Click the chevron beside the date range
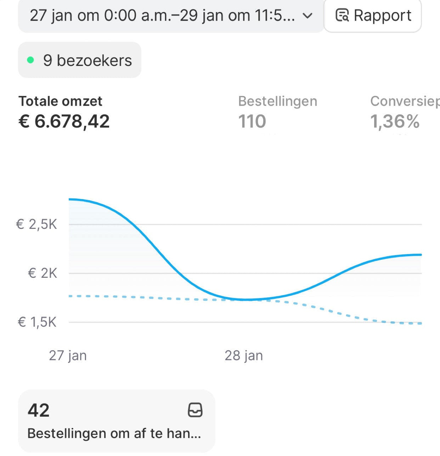The width and height of the screenshot is (440, 456). click(x=308, y=16)
